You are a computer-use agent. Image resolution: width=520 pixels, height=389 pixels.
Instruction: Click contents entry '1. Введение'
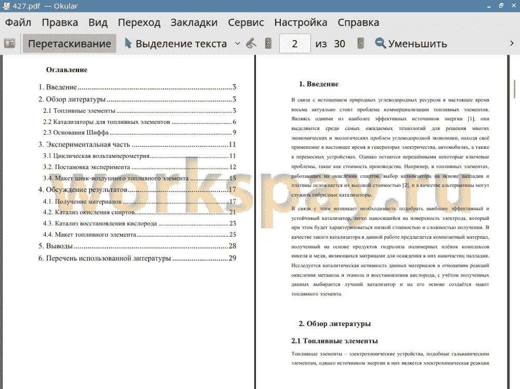click(x=137, y=87)
